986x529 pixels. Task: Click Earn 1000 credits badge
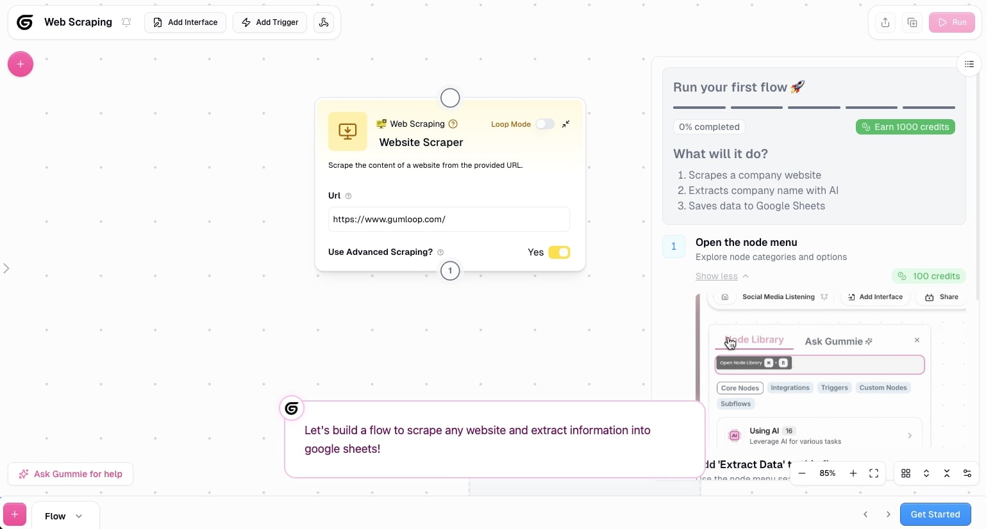(x=905, y=127)
